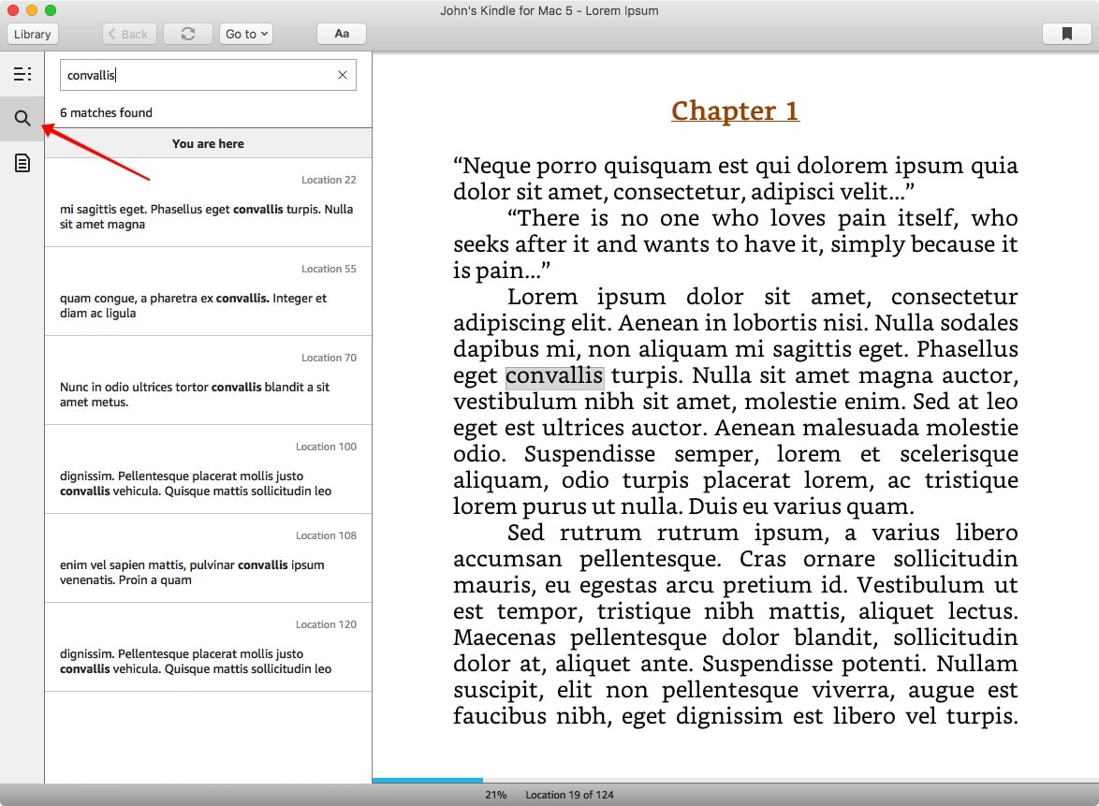
Task: Click the Chapter 1 heading link
Action: coord(735,110)
